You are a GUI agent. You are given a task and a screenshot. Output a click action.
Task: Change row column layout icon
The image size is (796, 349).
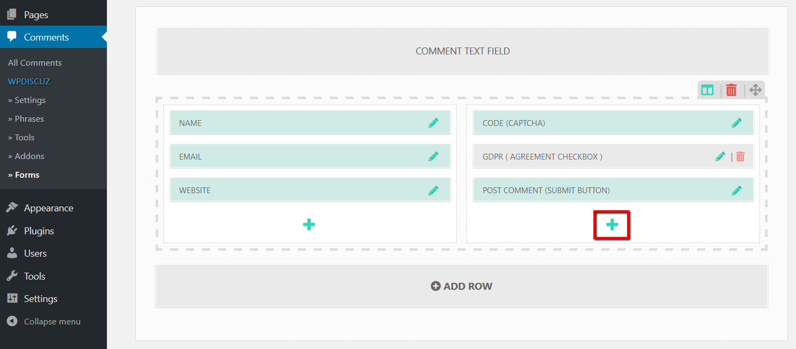pos(707,90)
